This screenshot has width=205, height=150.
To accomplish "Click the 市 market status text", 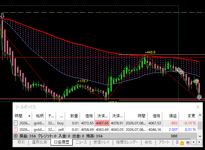I will [188, 143].
